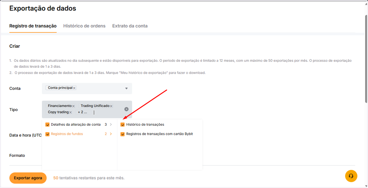The height and width of the screenshot is (188, 368).
Task: Remove the Financiamento tag
Action: [73, 106]
